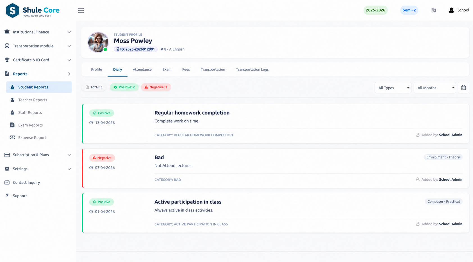
Task: Click the Exam Reports document icon
Action: (12, 125)
